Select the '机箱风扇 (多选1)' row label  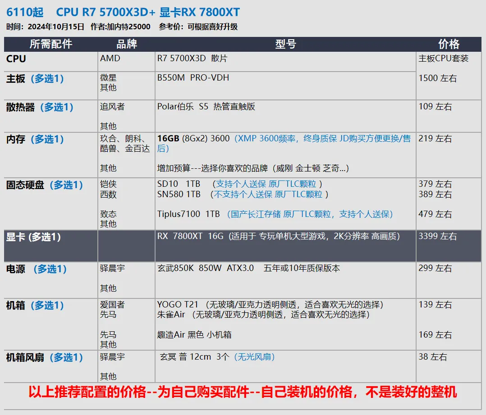[45, 358]
